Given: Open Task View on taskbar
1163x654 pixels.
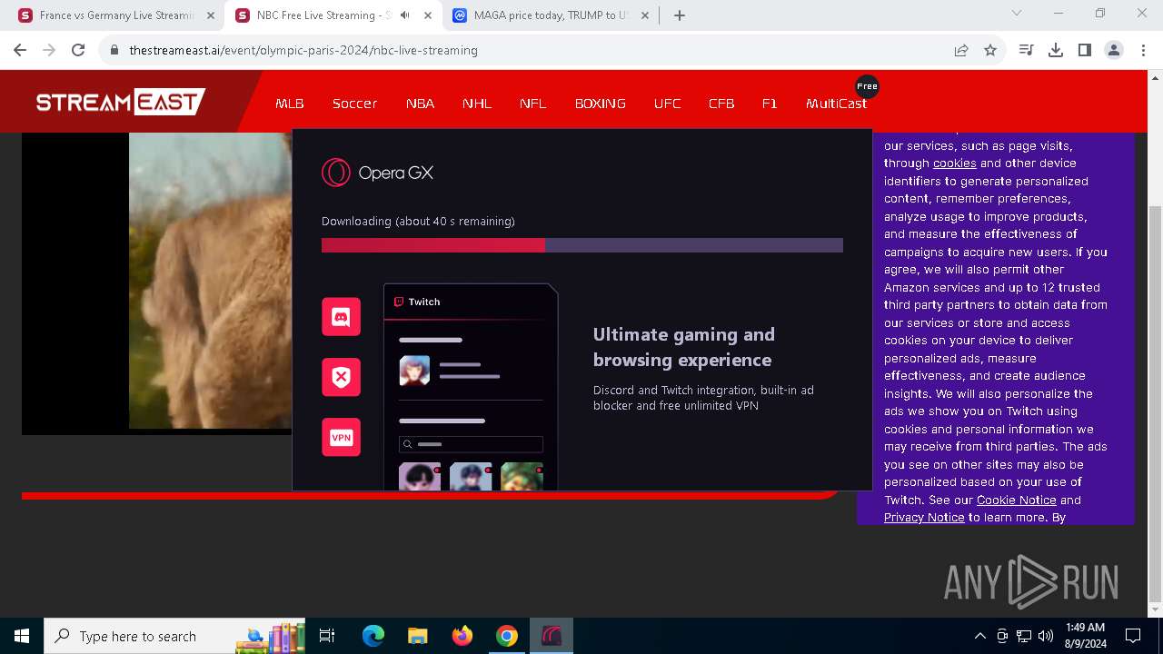Looking at the screenshot, I should point(327,636).
